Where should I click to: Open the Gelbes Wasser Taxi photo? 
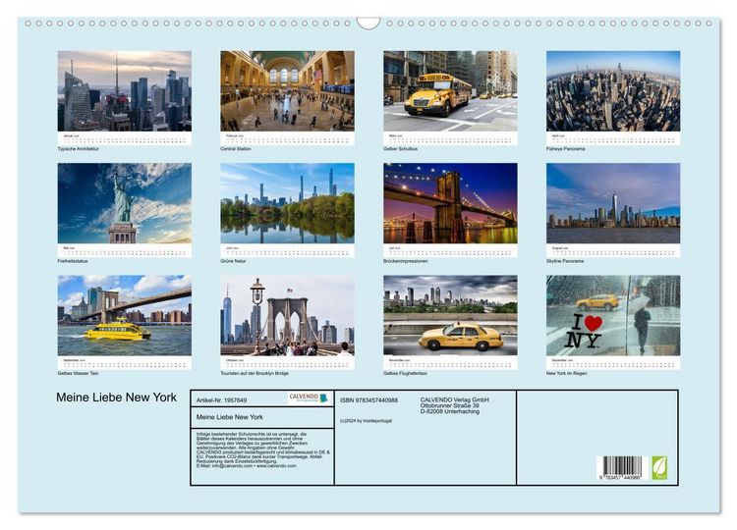point(125,315)
